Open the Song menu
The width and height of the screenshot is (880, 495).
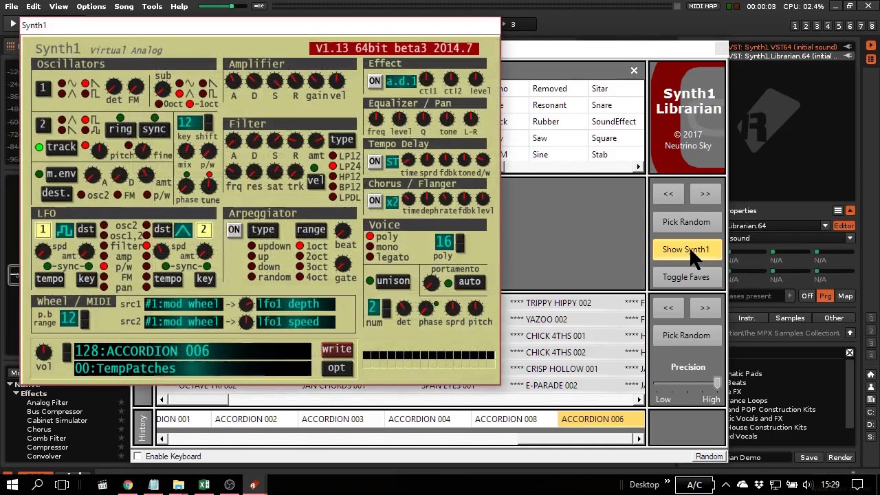tap(124, 6)
